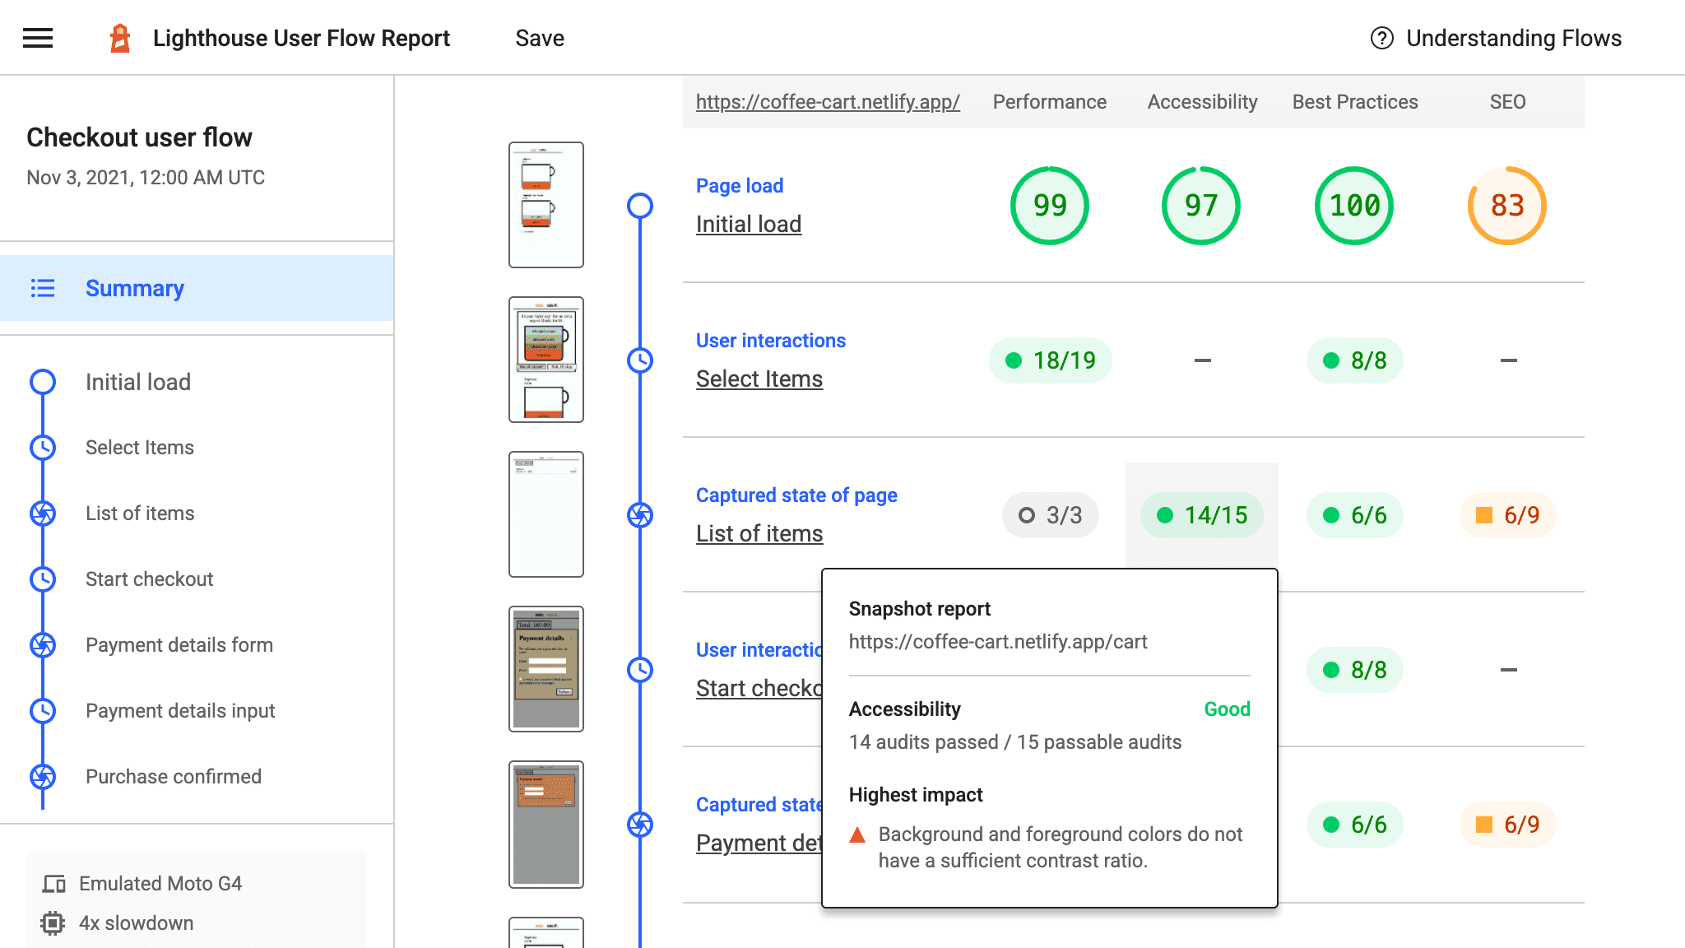Expand the List of items captured state row
This screenshot has height=948, width=1685.
[x=758, y=533]
